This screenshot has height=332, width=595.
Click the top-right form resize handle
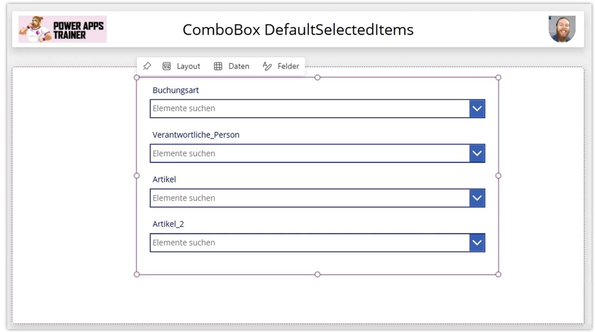click(498, 78)
